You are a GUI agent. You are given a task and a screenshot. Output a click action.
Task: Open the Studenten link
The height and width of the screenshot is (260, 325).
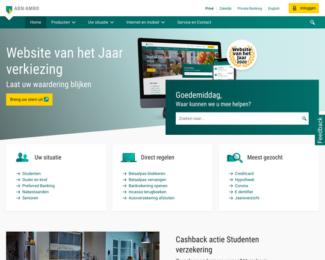coord(31,173)
